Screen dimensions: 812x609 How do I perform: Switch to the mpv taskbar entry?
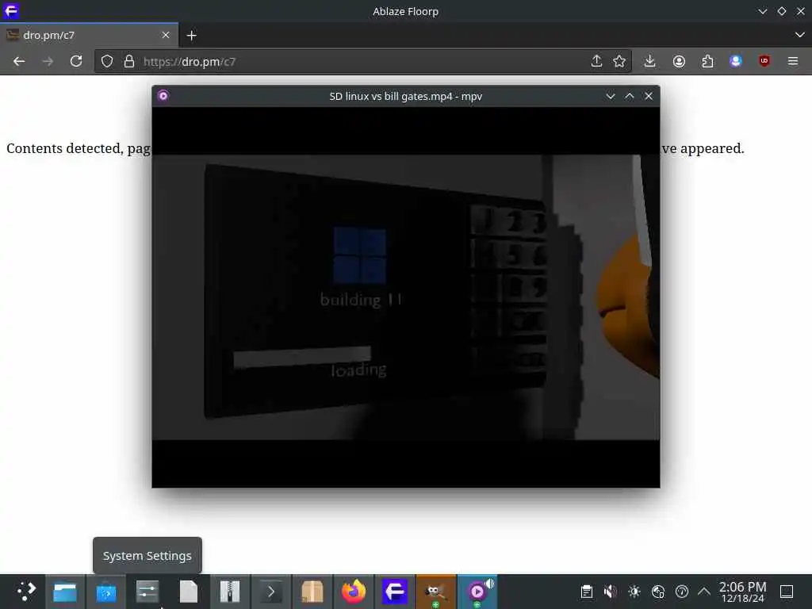click(477, 592)
